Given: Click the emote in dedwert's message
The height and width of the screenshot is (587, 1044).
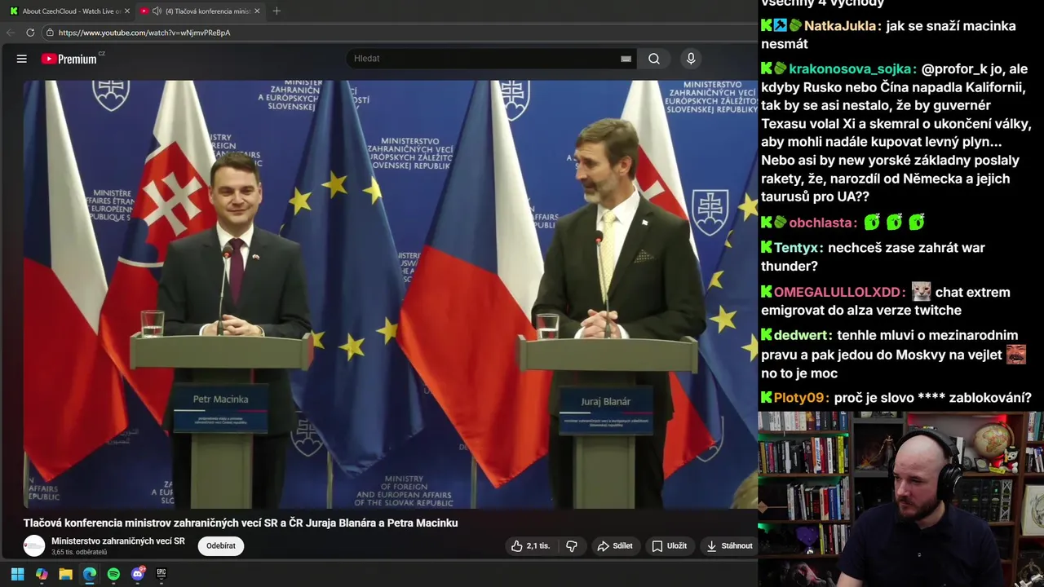Looking at the screenshot, I should [1015, 354].
